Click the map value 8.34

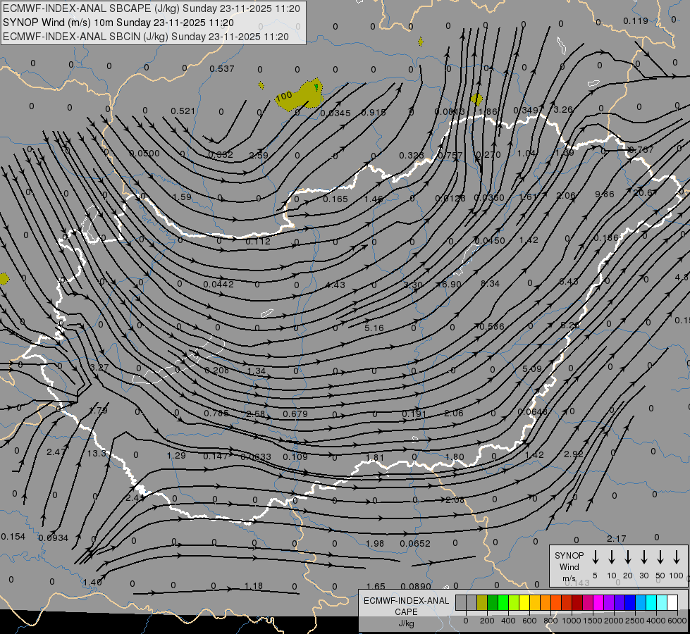click(491, 284)
